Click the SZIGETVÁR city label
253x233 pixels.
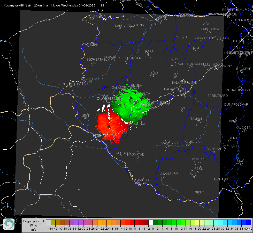169,173
